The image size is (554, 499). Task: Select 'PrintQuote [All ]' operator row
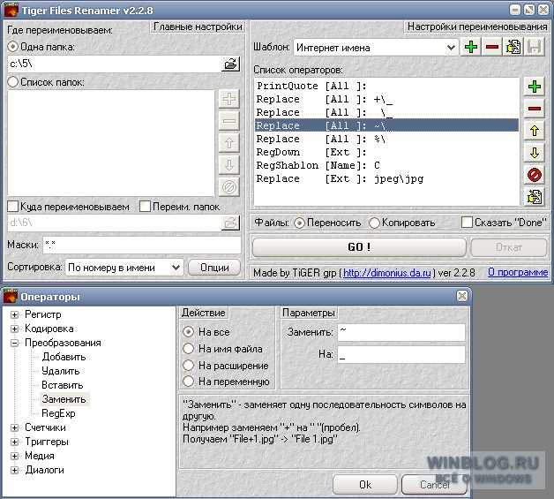coord(387,86)
